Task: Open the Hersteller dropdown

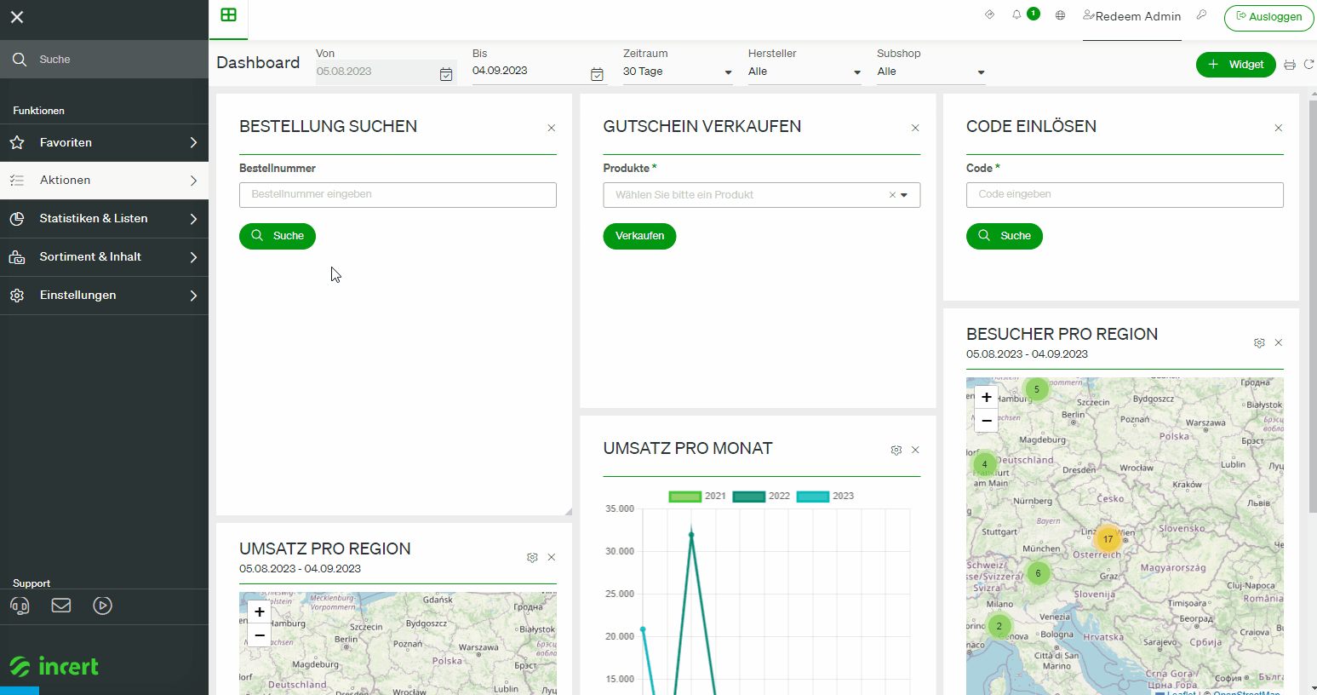Action: tap(805, 72)
